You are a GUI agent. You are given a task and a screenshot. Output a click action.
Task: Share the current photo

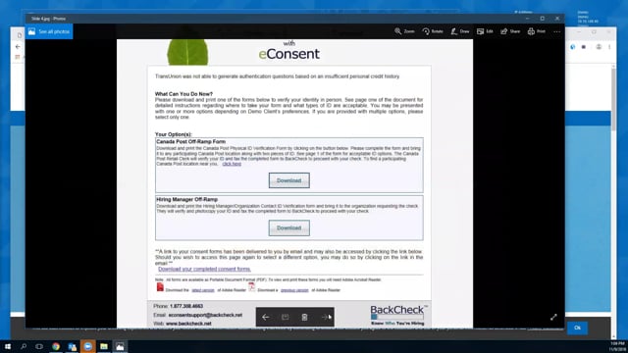[510, 31]
